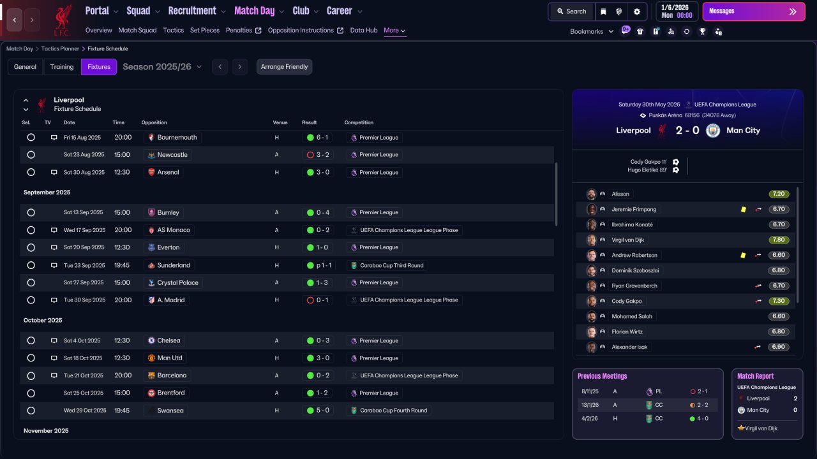Click the tactics board icon in bookmarks bar
Screen dimensions: 817x459
(x=656, y=31)
